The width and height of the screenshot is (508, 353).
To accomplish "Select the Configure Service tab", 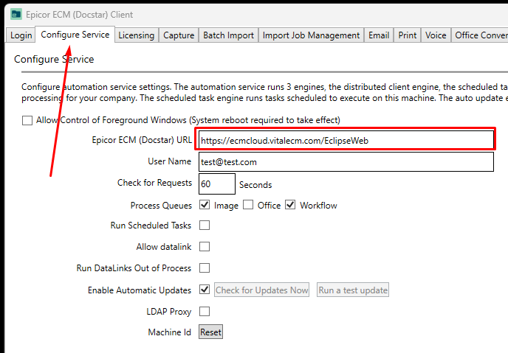I will (x=75, y=34).
